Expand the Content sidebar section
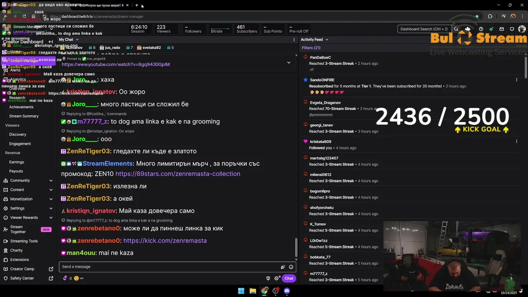Viewport: 528px width, 297px height. pos(28,190)
